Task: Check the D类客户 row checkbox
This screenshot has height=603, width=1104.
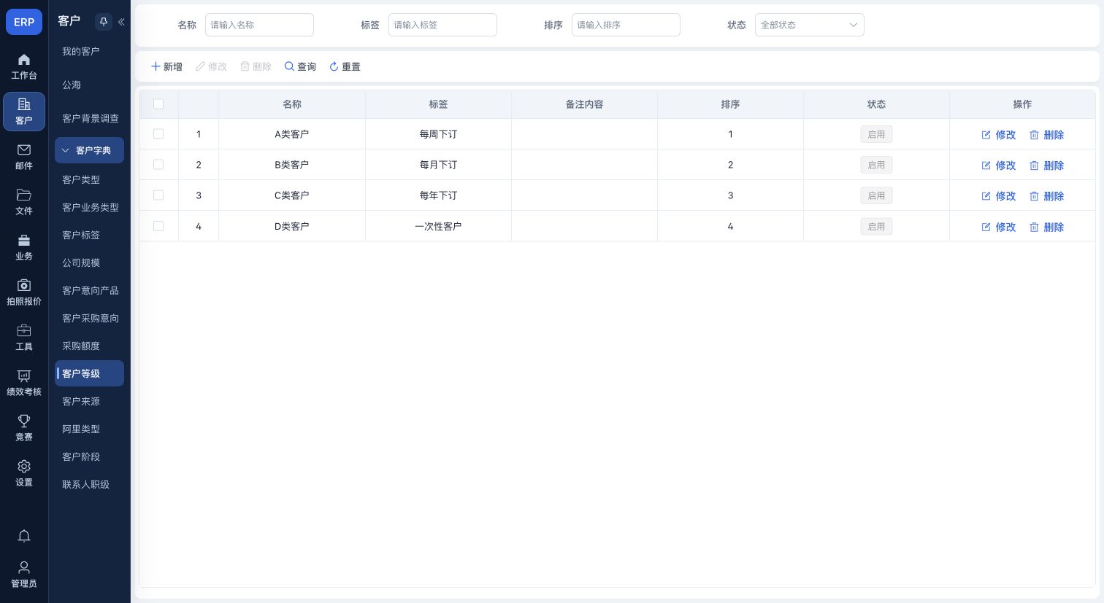Action: point(158,226)
